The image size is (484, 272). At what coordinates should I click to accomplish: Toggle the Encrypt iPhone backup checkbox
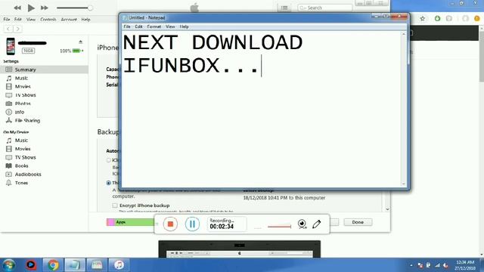(x=115, y=206)
